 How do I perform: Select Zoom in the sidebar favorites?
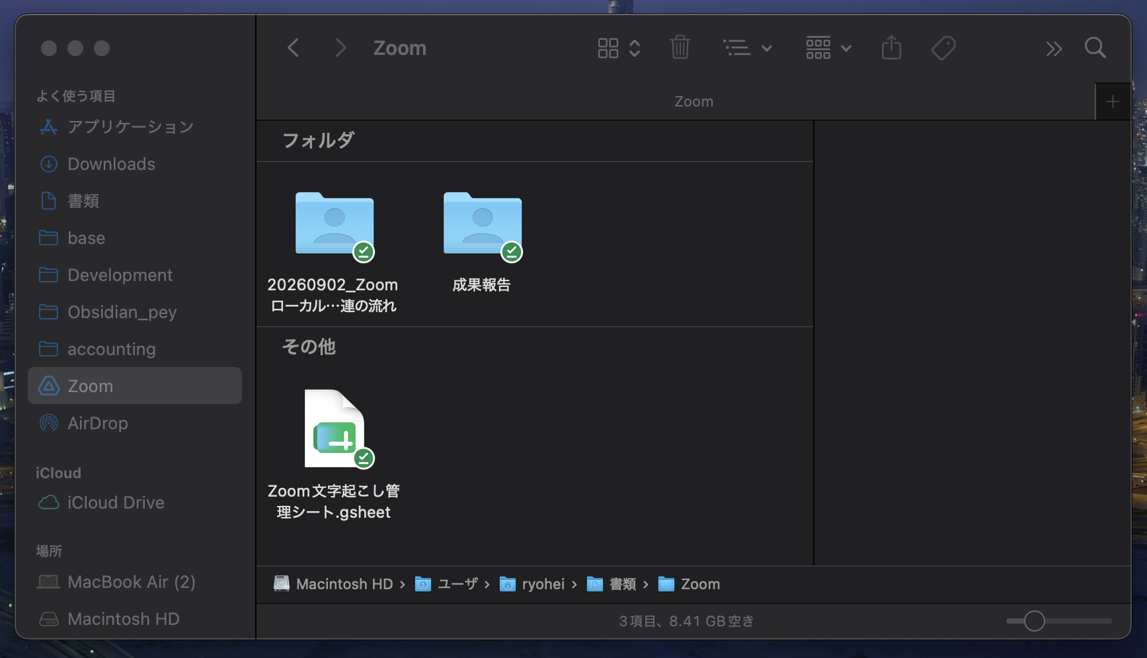click(135, 386)
